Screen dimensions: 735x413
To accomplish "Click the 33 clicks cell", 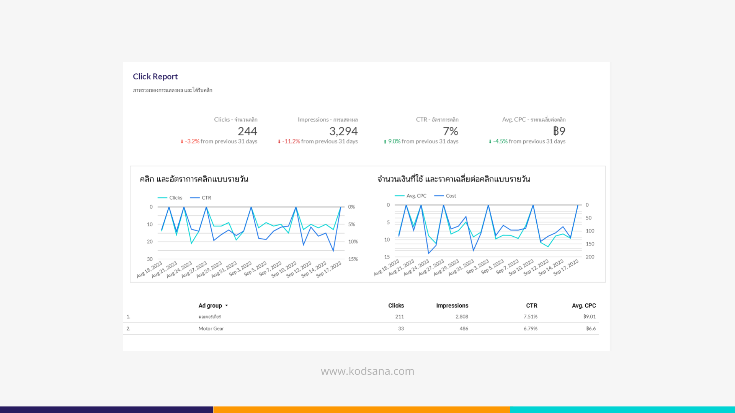I will [401, 328].
